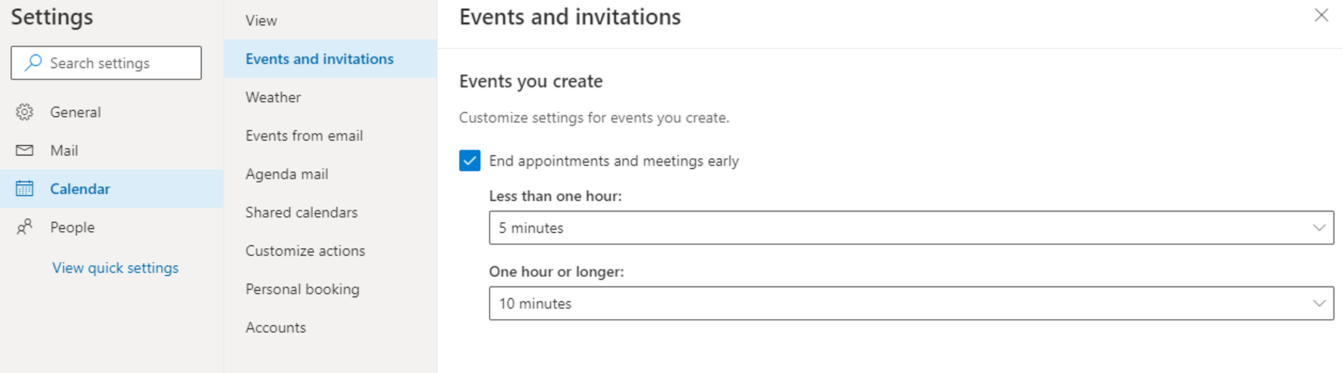Click the Mail envelope icon
This screenshot has height=373, width=1343.
click(x=25, y=150)
